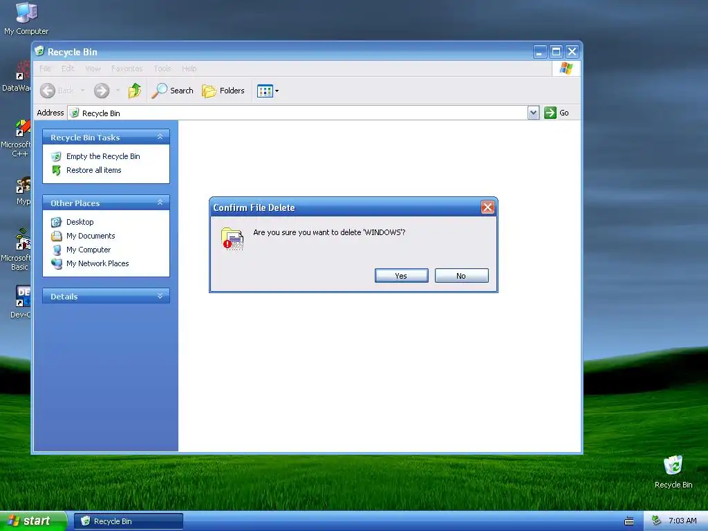708x531 pixels.
Task: Expand the Details panel
Action: [160, 296]
